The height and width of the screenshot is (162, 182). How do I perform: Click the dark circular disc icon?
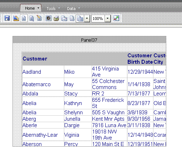click(x=49, y=18)
